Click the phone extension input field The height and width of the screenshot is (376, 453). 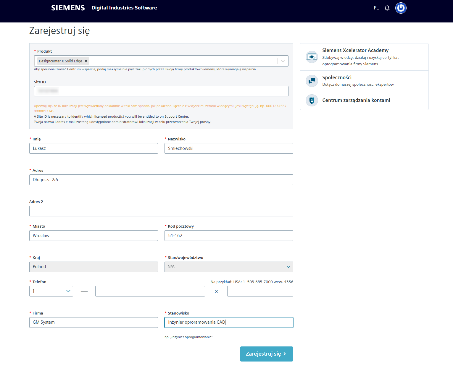pos(260,291)
